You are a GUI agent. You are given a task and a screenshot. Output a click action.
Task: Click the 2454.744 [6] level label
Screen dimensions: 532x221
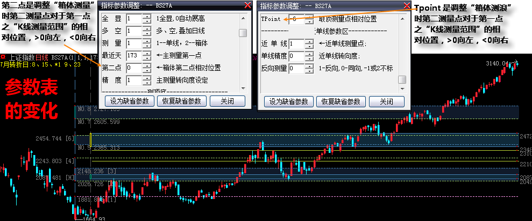coord(55,138)
